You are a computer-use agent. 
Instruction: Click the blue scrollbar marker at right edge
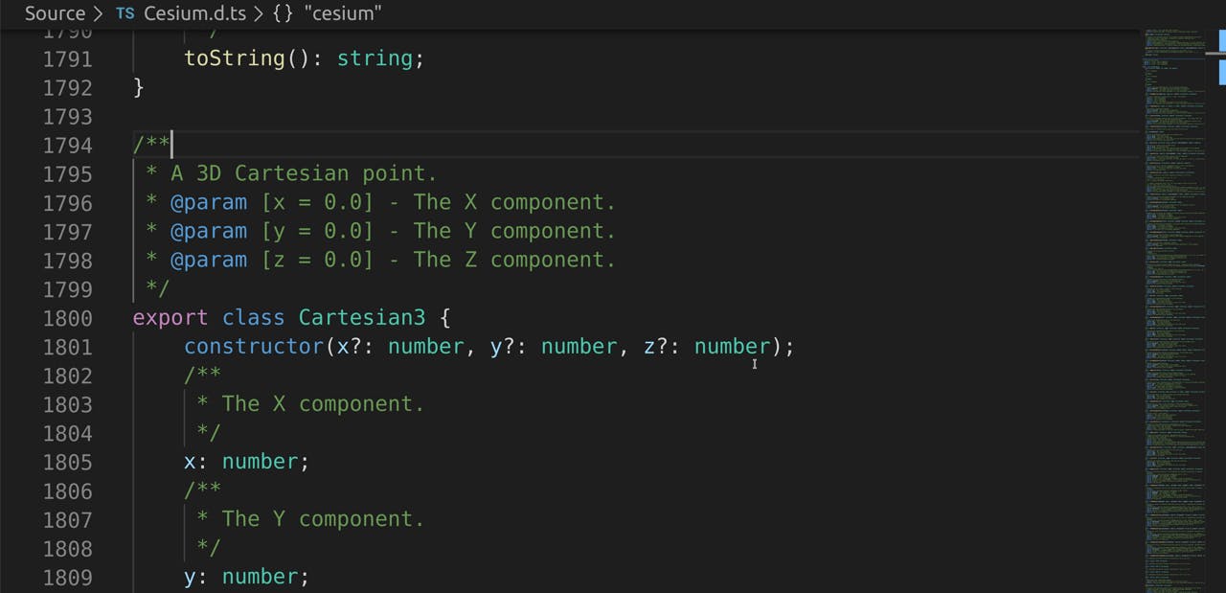pyautogui.click(x=1221, y=42)
